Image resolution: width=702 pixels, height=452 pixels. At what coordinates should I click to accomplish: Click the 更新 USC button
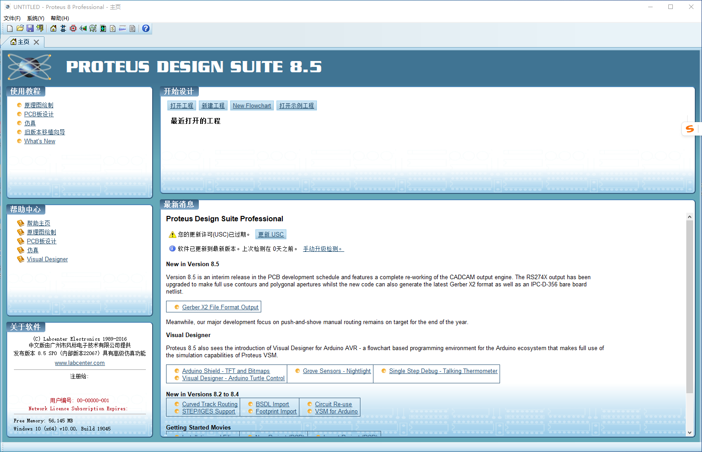click(x=271, y=234)
